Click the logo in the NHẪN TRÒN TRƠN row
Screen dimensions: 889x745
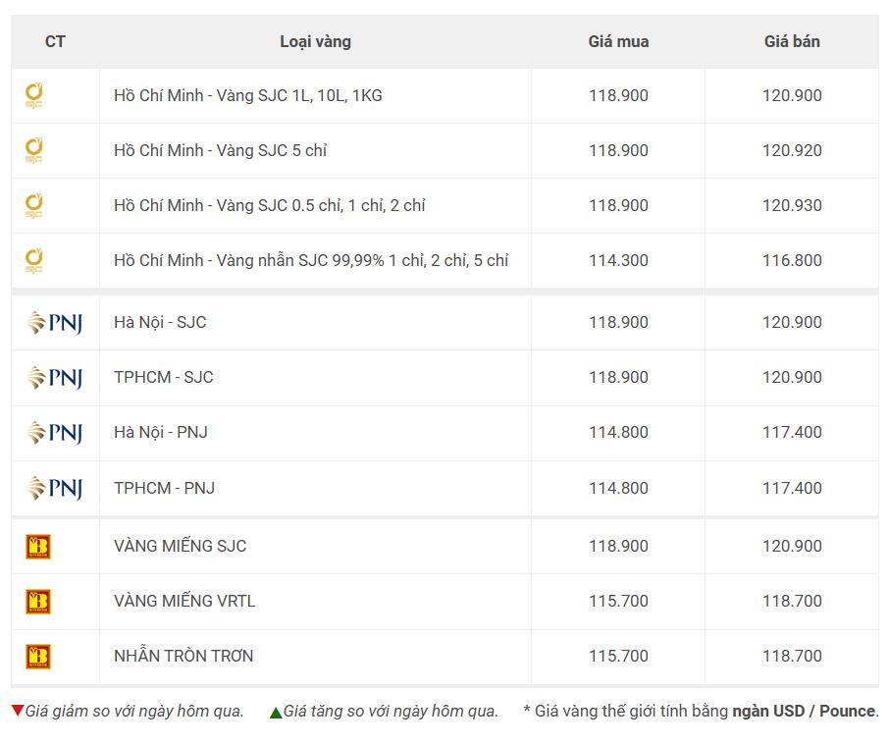(x=38, y=657)
